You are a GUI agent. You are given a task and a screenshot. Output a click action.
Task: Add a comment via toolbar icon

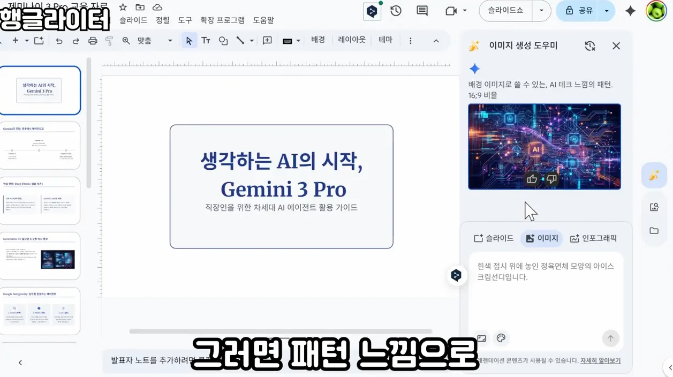267,41
